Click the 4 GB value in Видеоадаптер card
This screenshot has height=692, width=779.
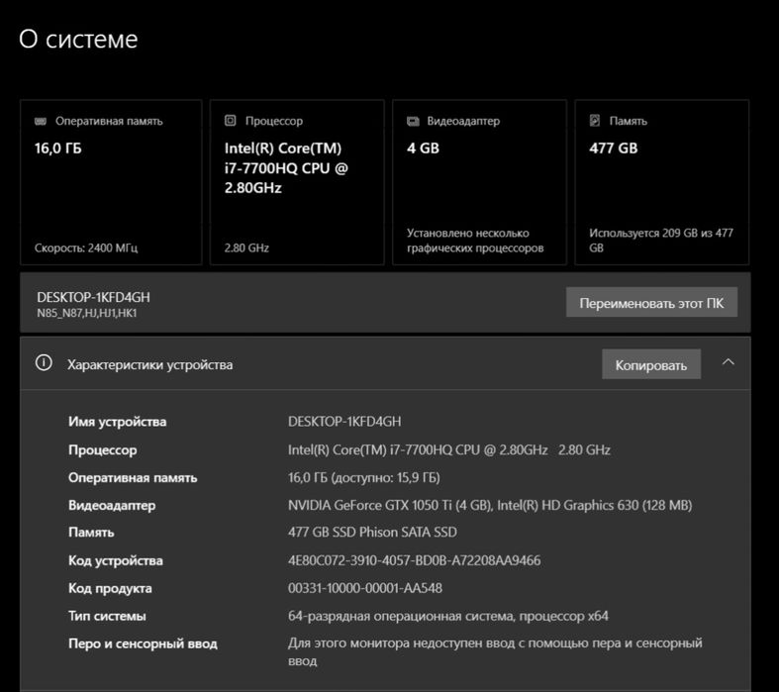(x=423, y=148)
